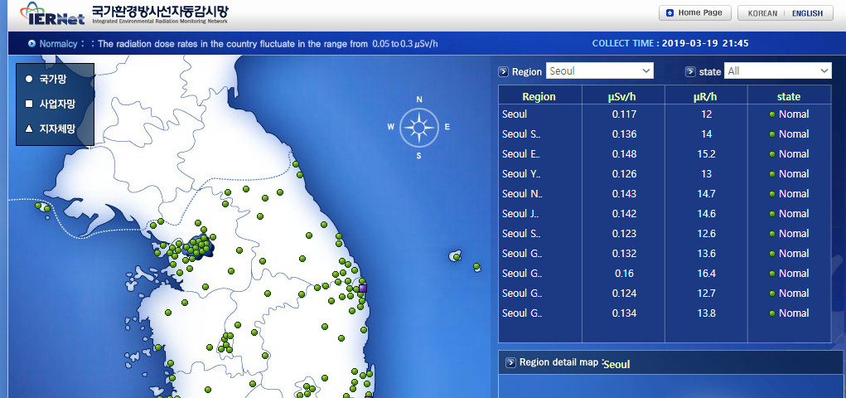
Task: Switch language to KOREAN
Action: pos(762,13)
